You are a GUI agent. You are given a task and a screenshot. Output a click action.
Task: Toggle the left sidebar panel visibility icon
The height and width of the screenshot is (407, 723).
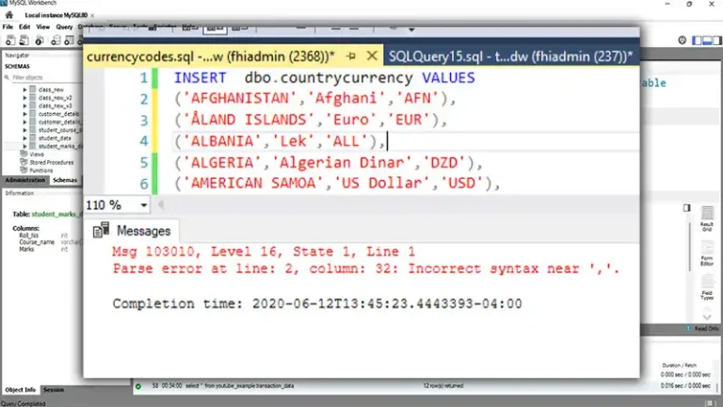(x=697, y=41)
